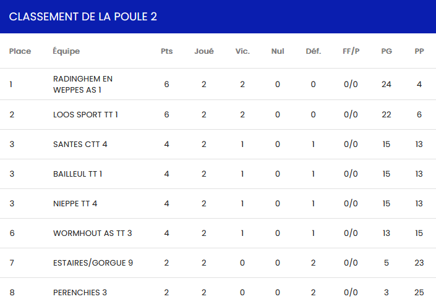
Task: Click the FF/P column header
Action: (x=351, y=51)
